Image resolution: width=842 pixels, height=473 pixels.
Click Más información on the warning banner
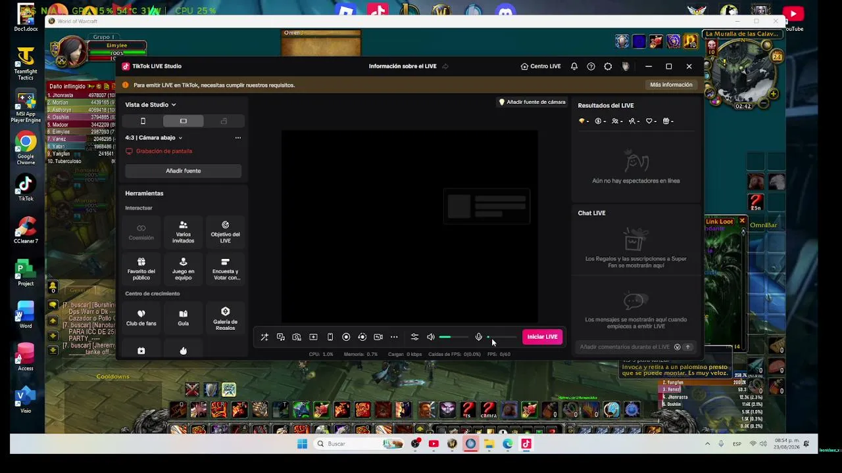(x=671, y=85)
